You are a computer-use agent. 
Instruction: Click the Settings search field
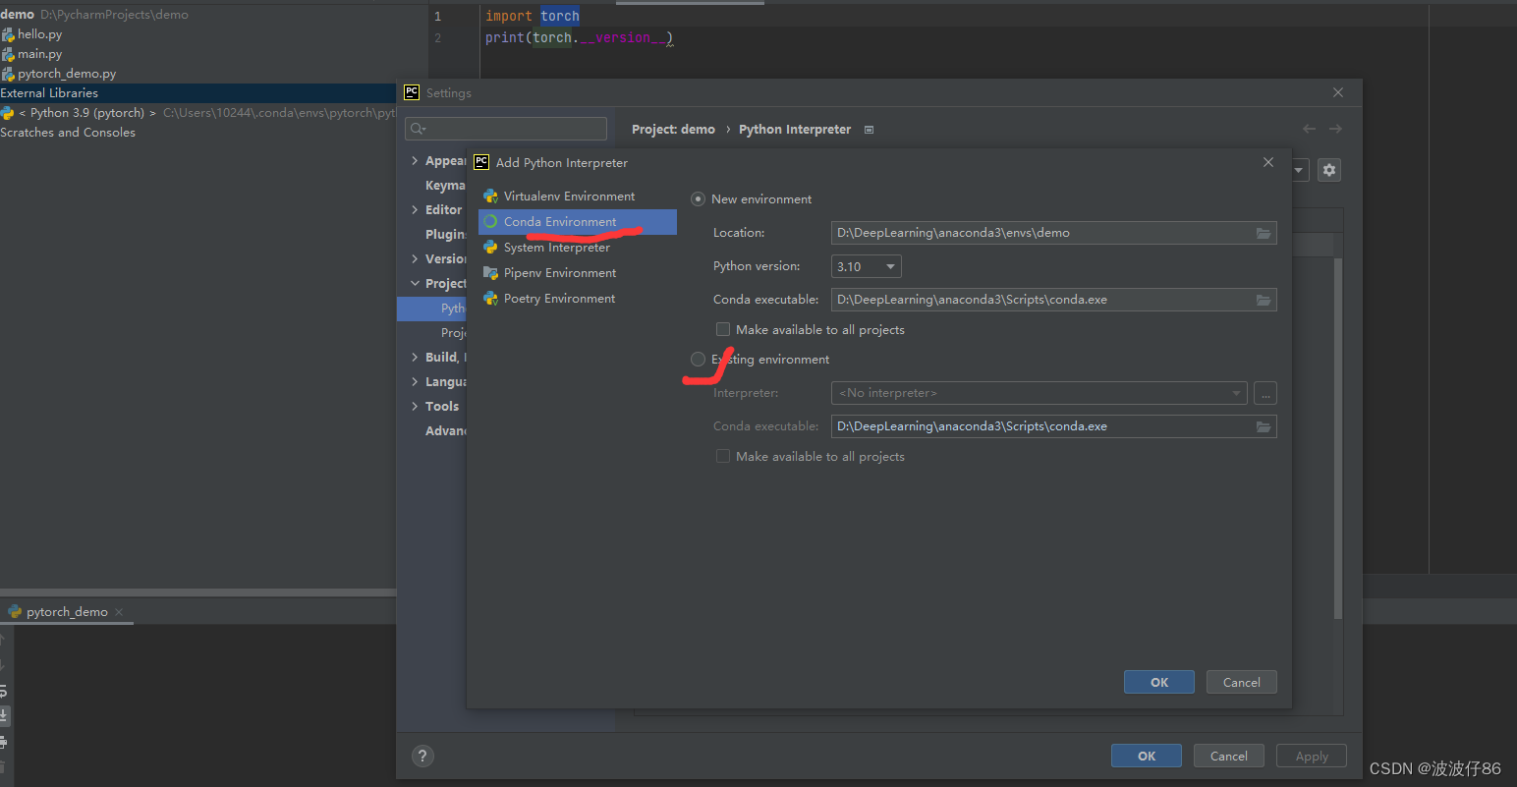tap(506, 129)
